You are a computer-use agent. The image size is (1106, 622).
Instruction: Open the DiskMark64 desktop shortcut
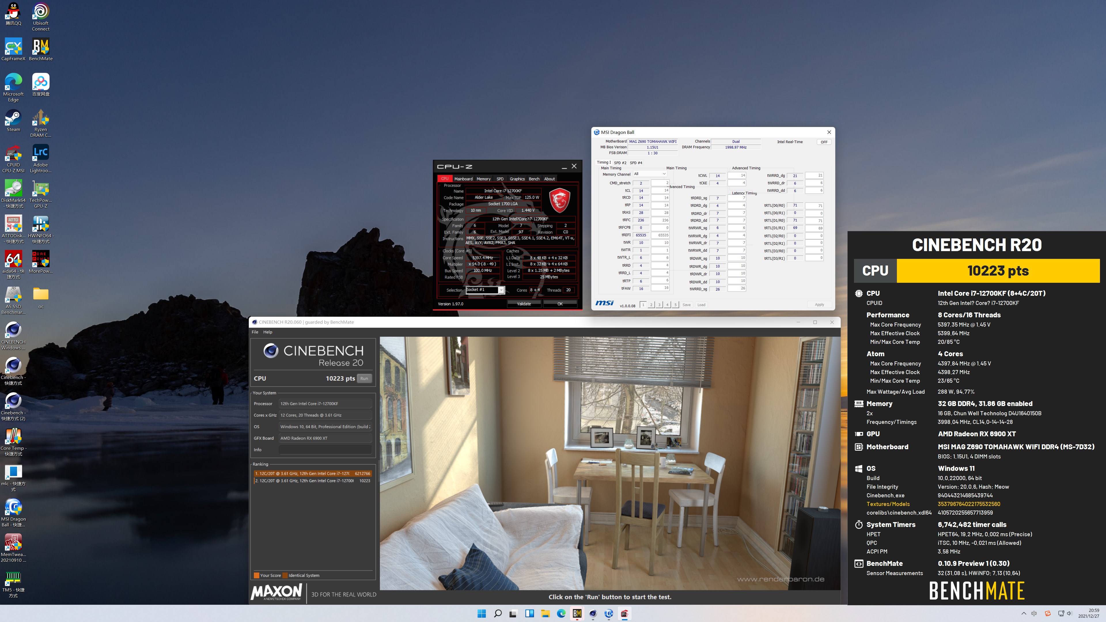pos(13,194)
